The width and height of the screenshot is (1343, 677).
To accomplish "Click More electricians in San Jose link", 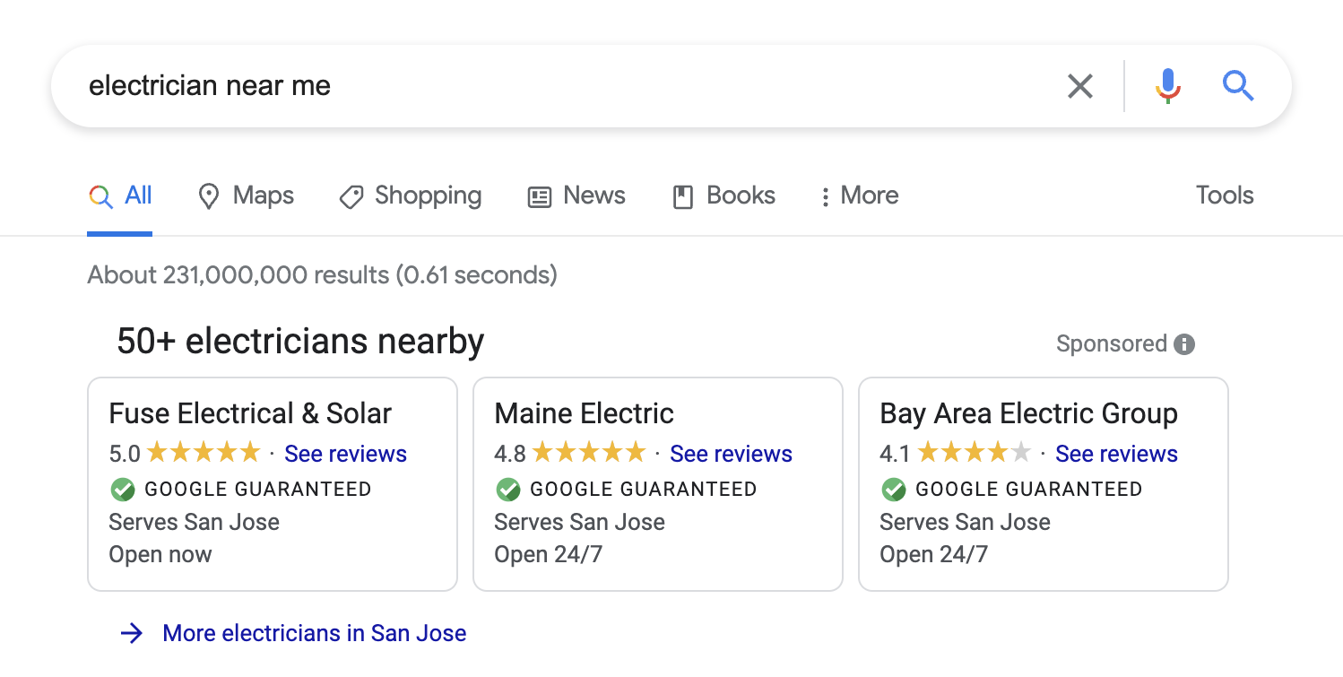I will [x=314, y=633].
